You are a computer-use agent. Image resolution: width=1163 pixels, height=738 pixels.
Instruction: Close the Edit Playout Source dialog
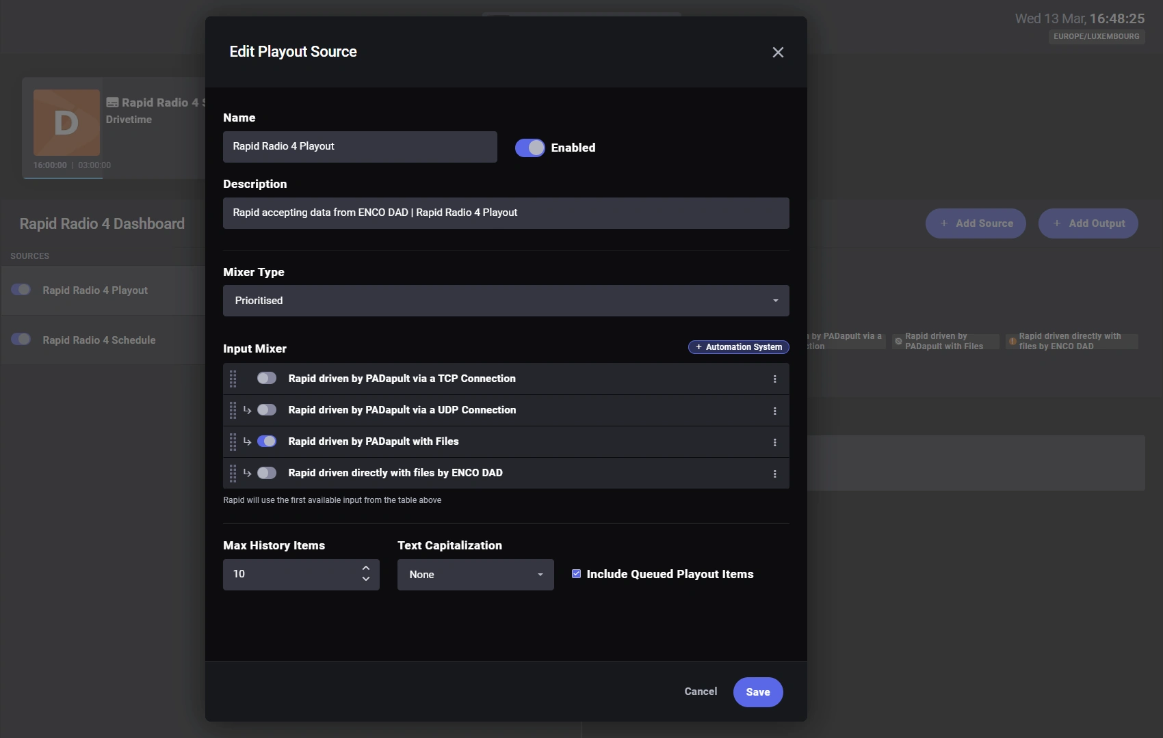(778, 53)
